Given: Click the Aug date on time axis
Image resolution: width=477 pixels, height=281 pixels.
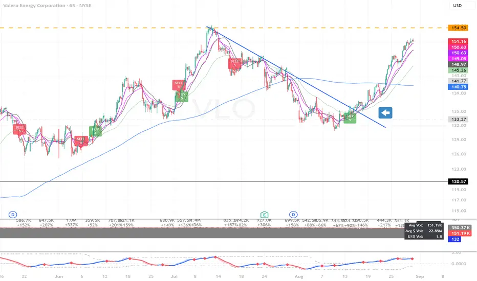Looking at the screenshot, I should click(299, 276).
